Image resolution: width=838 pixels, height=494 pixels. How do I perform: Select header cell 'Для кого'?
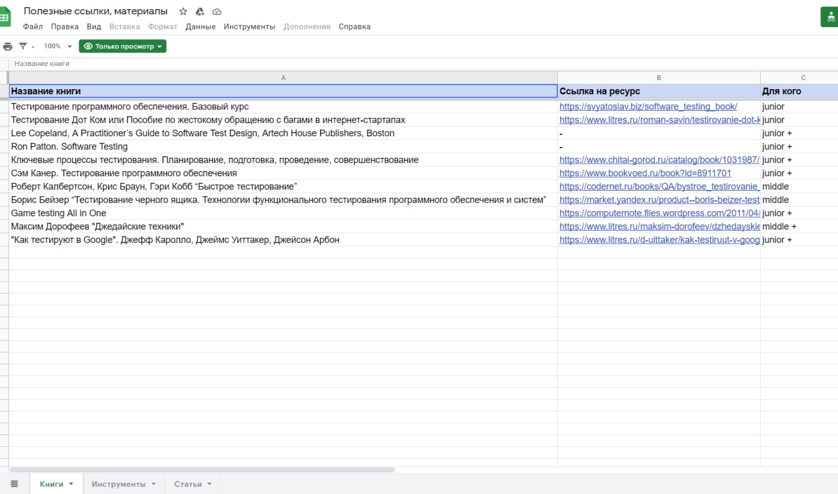tap(799, 91)
